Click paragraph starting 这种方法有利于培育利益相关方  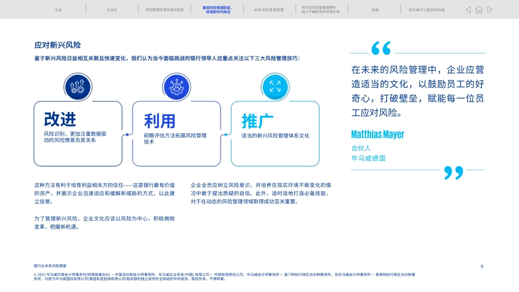tap(104, 193)
